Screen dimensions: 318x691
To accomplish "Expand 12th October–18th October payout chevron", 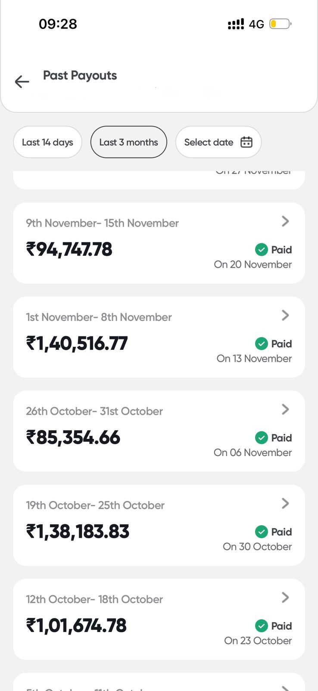I will [x=285, y=598].
